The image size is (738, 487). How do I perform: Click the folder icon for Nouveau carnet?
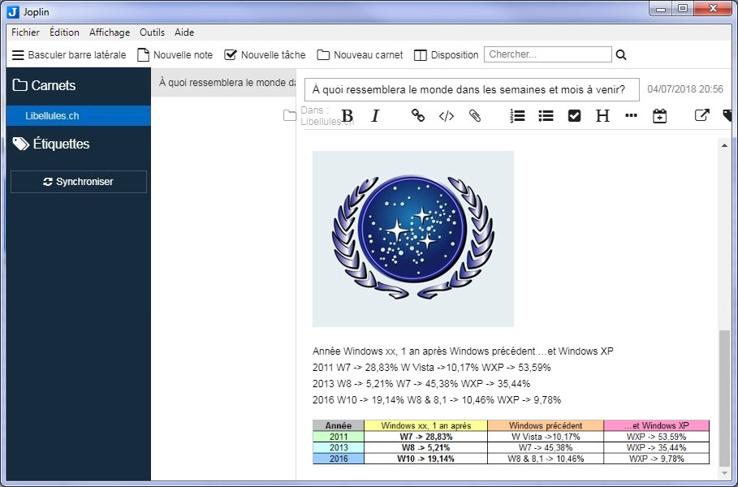[x=323, y=55]
